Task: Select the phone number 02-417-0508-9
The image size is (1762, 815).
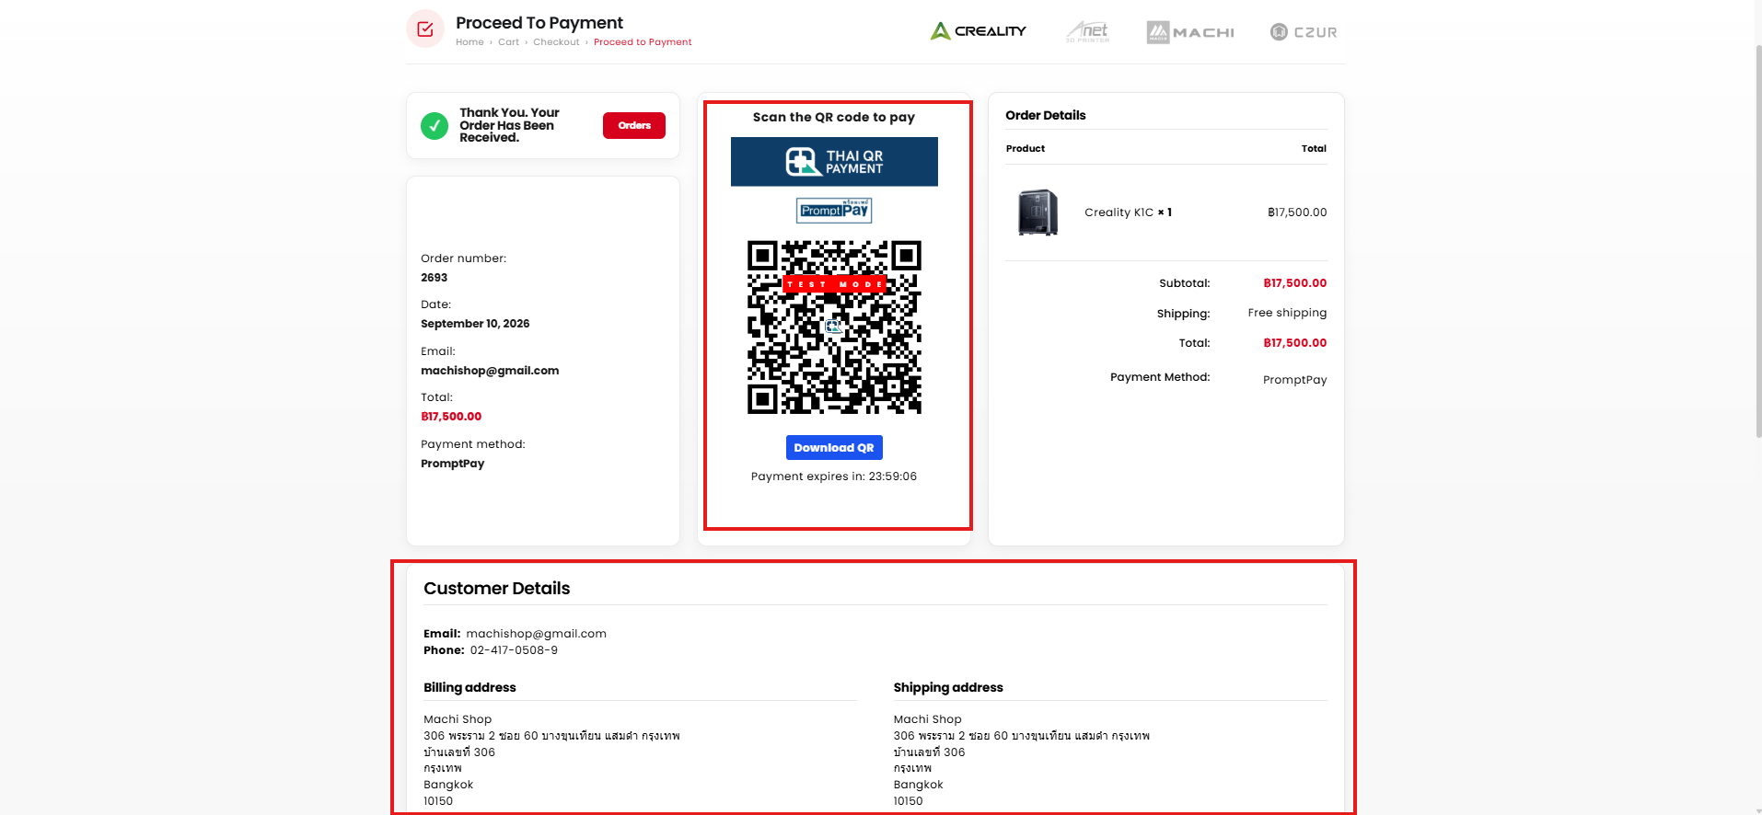Action: point(514,650)
